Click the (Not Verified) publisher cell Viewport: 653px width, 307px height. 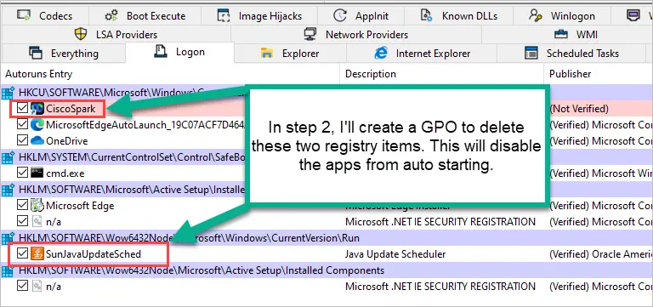coord(579,109)
